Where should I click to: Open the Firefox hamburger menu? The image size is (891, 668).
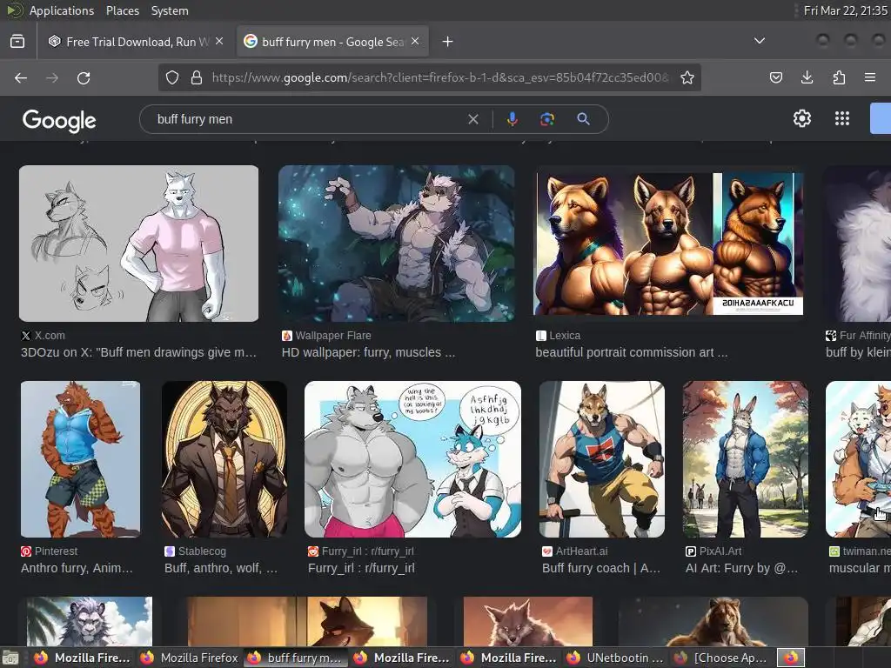pyautogui.click(x=870, y=77)
